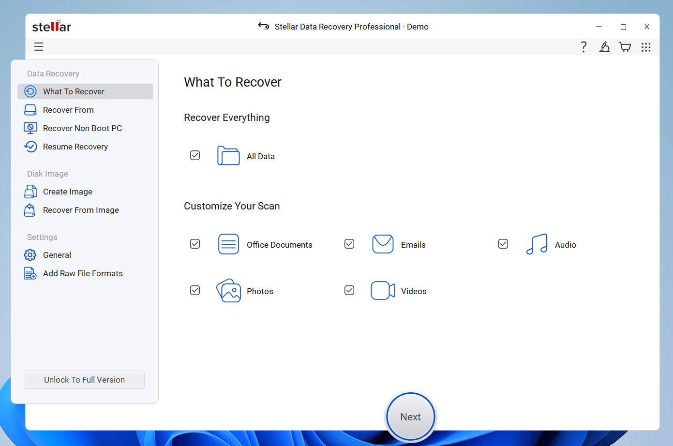Click the shopping cart buy icon
Screen dimensions: 673x446
pos(625,47)
